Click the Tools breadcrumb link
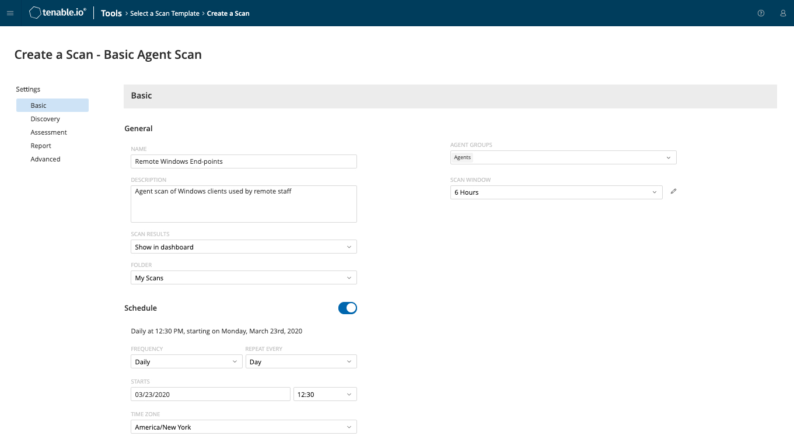This screenshot has height=443, width=794. 111,13
